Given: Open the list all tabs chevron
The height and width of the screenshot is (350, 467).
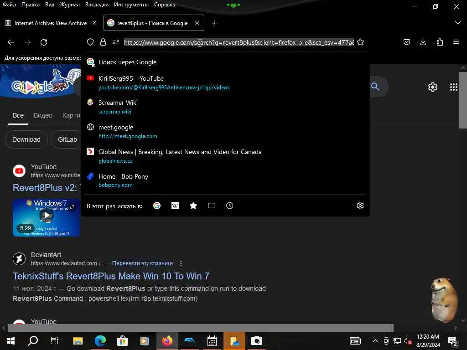Looking at the screenshot, I should pyautogui.click(x=458, y=23).
